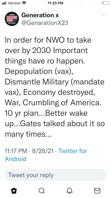Screen dimensions: 111x198
Task: Tap the 11:17 PM tweet timestamp
Action: [16, 151]
